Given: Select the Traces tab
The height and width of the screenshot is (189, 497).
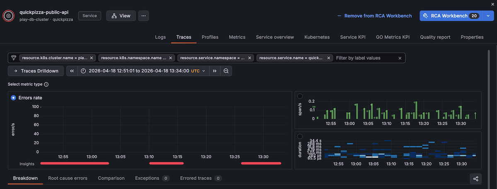Looking at the screenshot, I should [x=184, y=37].
